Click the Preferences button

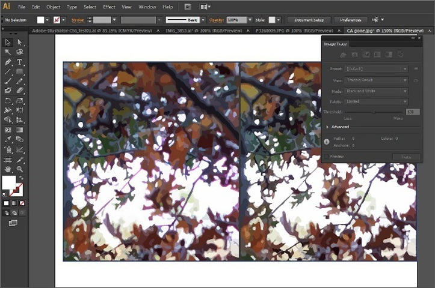click(350, 20)
